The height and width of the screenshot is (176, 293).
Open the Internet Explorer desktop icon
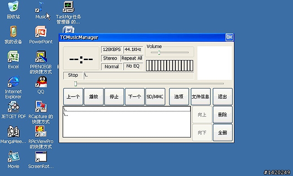point(13,87)
